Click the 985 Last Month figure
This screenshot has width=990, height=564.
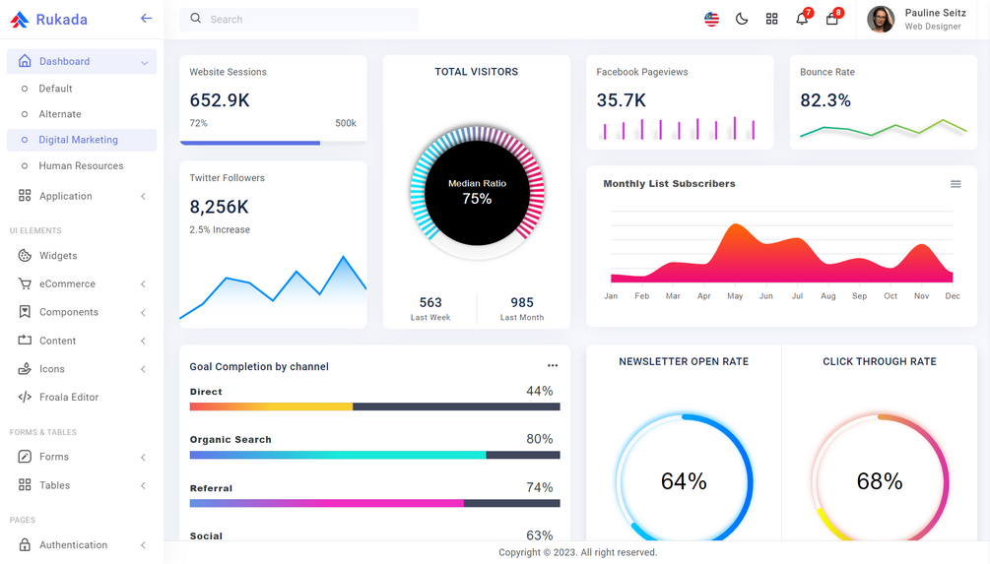pos(522,303)
